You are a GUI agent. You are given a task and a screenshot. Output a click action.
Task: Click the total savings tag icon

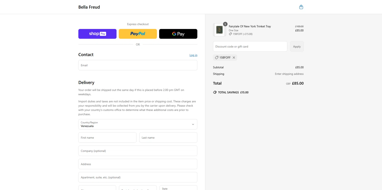point(215,92)
